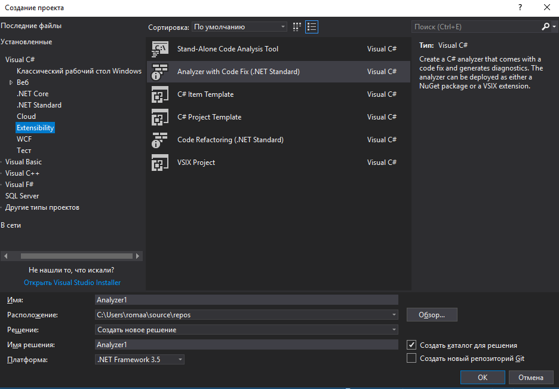Toggle "Создать каталог для решения" checkbox
The width and height of the screenshot is (559, 389).
pyautogui.click(x=411, y=345)
